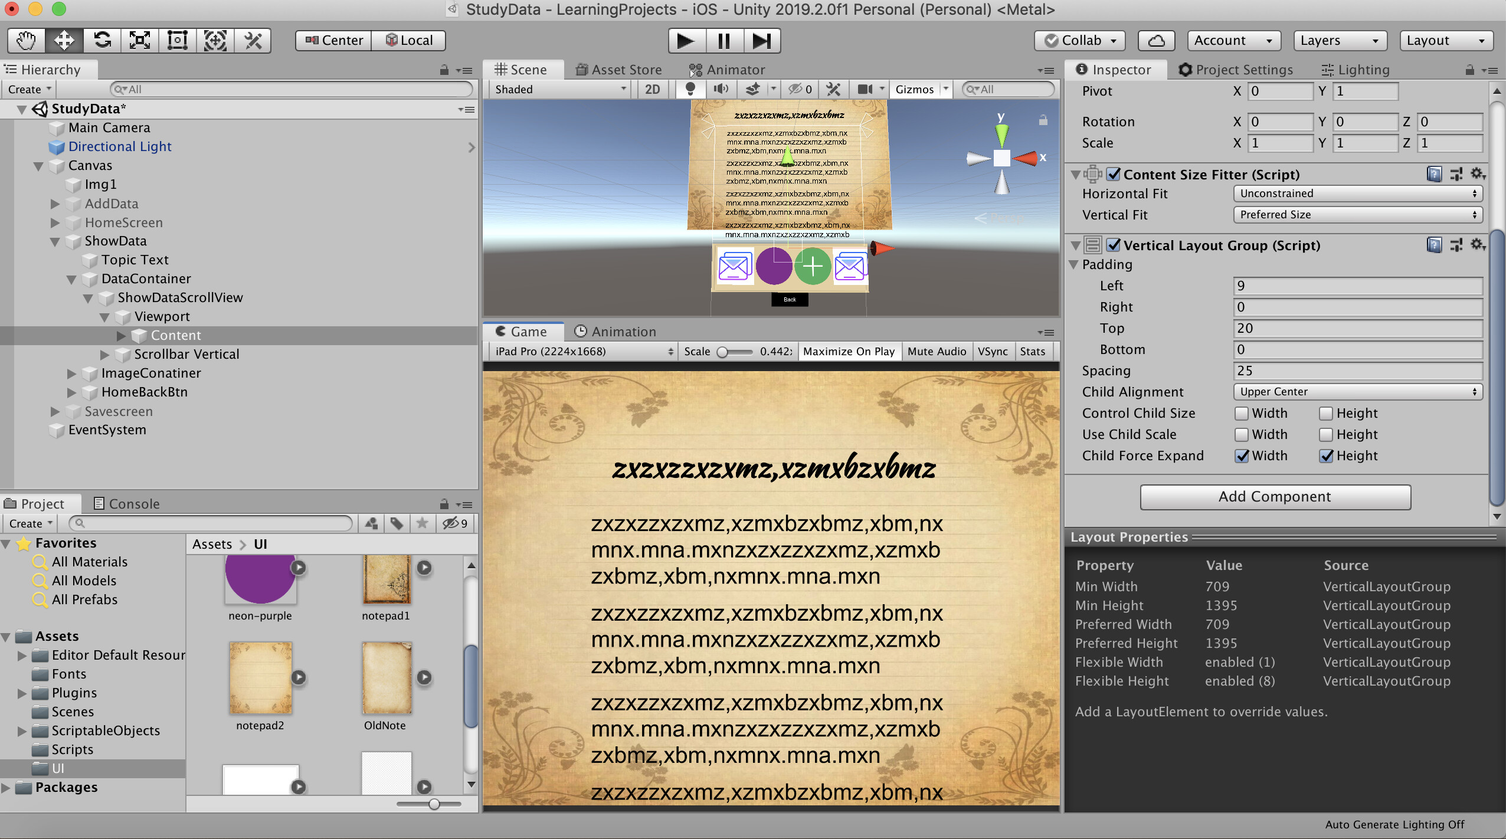Select the Move tool in the toolbar
This screenshot has height=839, width=1506.
63,40
